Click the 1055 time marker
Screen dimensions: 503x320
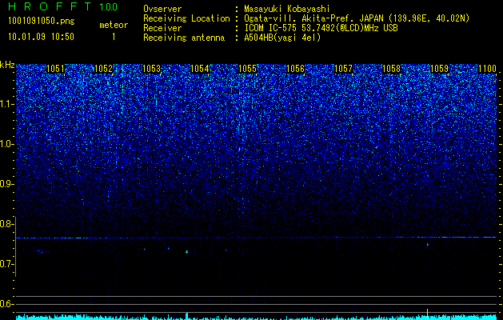point(247,69)
